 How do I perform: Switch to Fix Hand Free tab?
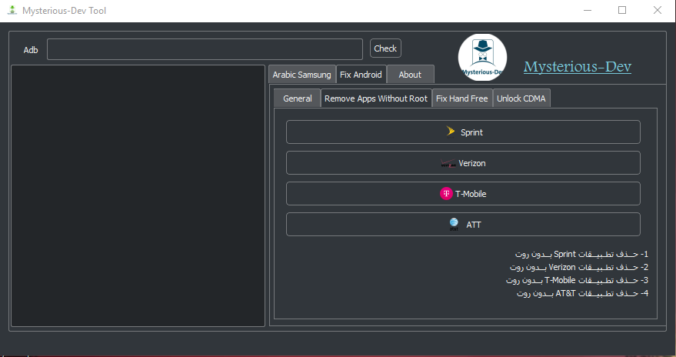click(461, 98)
